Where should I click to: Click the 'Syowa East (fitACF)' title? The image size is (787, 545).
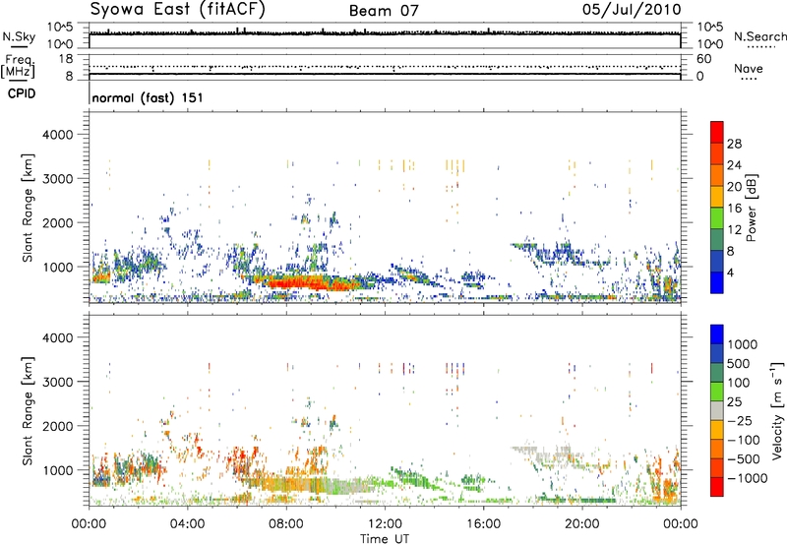[178, 10]
